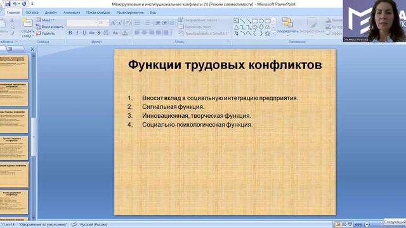Open line spacing options
The height and width of the screenshot is (228, 406).
tap(172, 23)
